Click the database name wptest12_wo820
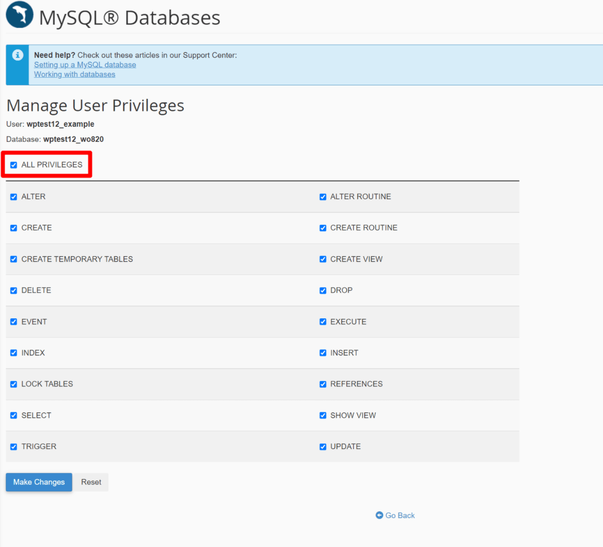Screen dimensions: 603x547 pos(73,139)
